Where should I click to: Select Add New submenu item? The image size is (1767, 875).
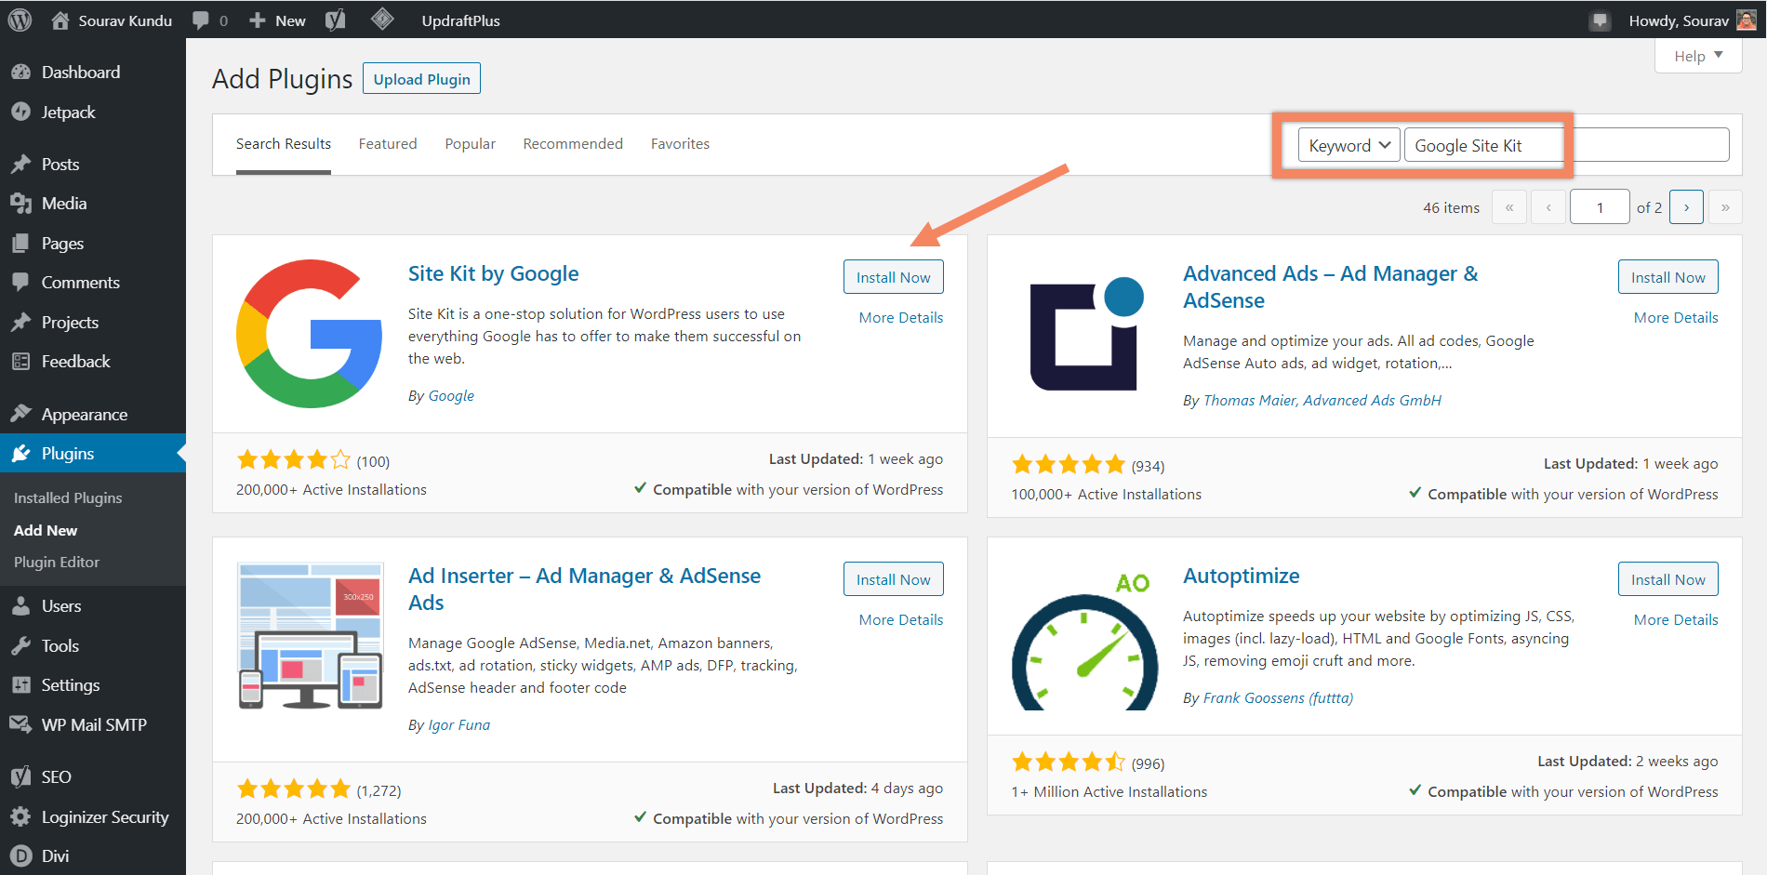pos(46,530)
